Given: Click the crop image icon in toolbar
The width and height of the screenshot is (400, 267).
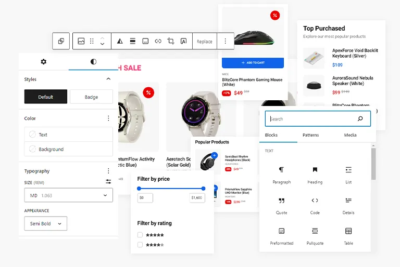Looking at the screenshot, I should point(171,41).
